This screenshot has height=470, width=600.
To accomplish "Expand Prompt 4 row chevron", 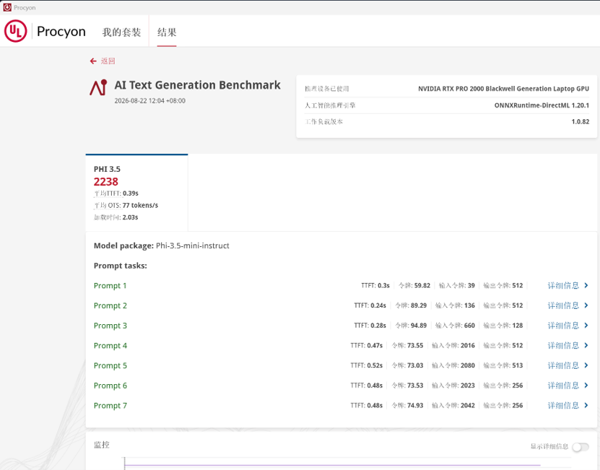I will click(x=586, y=346).
